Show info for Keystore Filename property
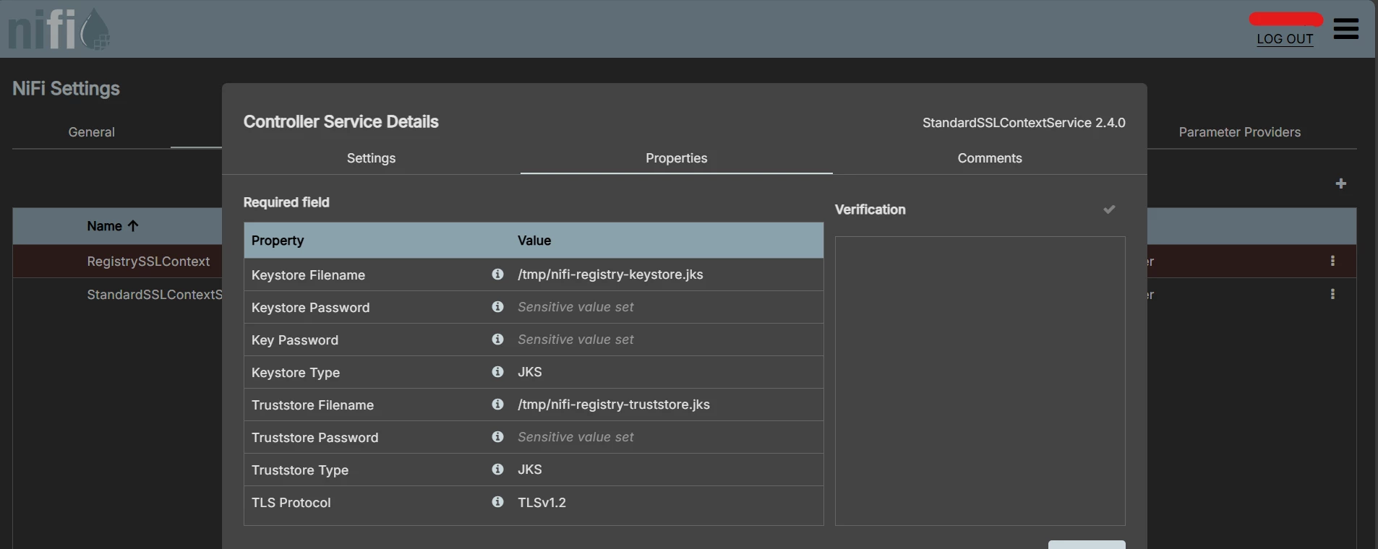This screenshot has width=1378, height=549. [497, 274]
